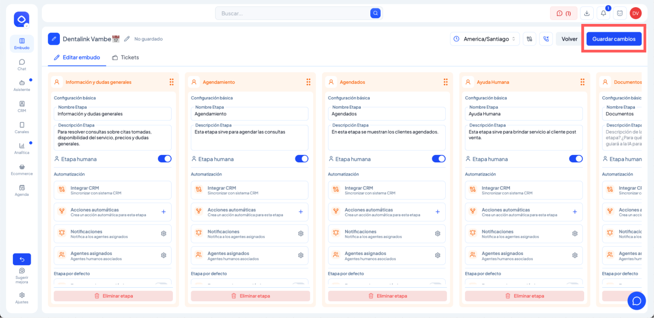This screenshot has height=318, width=654.
Task: Open Notificaciones gear in Agendamiento stage
Action: [x=300, y=234]
